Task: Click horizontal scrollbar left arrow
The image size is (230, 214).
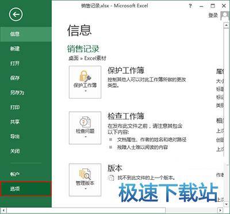Action: pos(4,210)
